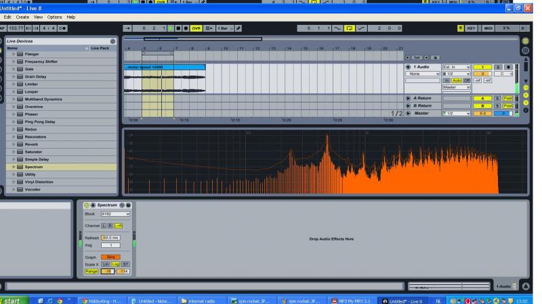Select the L+R channel button

coord(118,226)
